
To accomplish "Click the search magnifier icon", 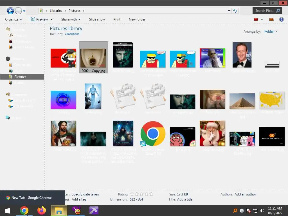I will click(278, 11).
